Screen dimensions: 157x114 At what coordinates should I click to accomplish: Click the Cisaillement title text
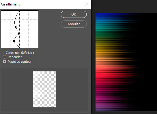coord(10,4)
